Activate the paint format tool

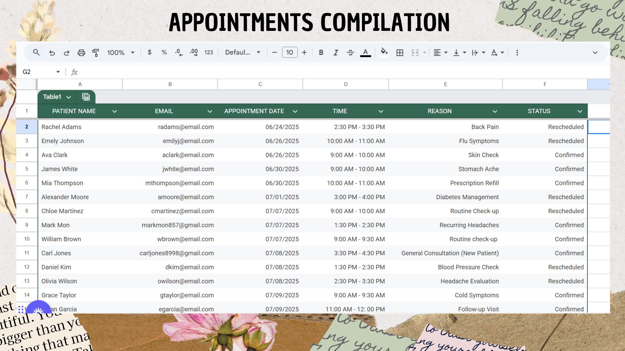click(x=96, y=53)
